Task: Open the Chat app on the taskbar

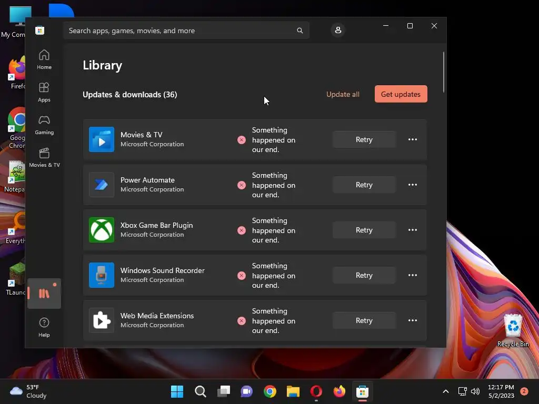Action: (246, 391)
